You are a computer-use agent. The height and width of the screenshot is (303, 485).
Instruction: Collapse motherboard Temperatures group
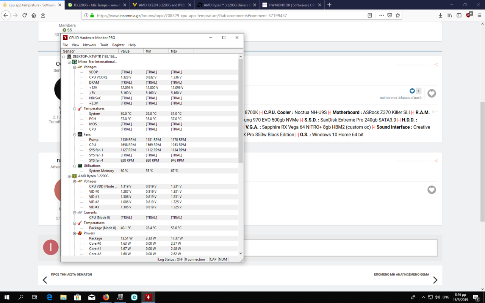(75, 108)
